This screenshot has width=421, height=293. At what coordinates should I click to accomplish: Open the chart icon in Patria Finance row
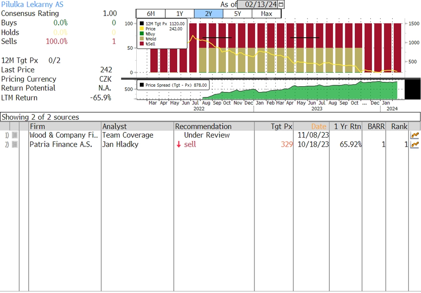[415, 145]
